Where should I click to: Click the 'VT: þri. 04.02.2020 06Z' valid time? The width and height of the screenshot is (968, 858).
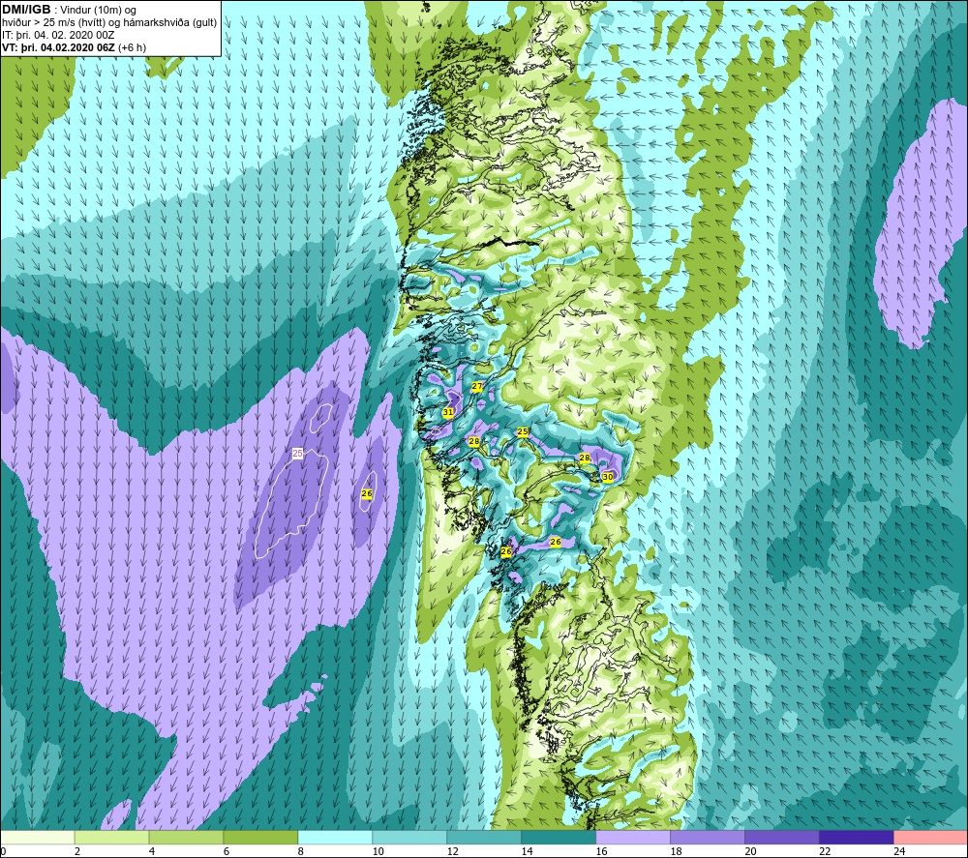pyautogui.click(x=58, y=47)
